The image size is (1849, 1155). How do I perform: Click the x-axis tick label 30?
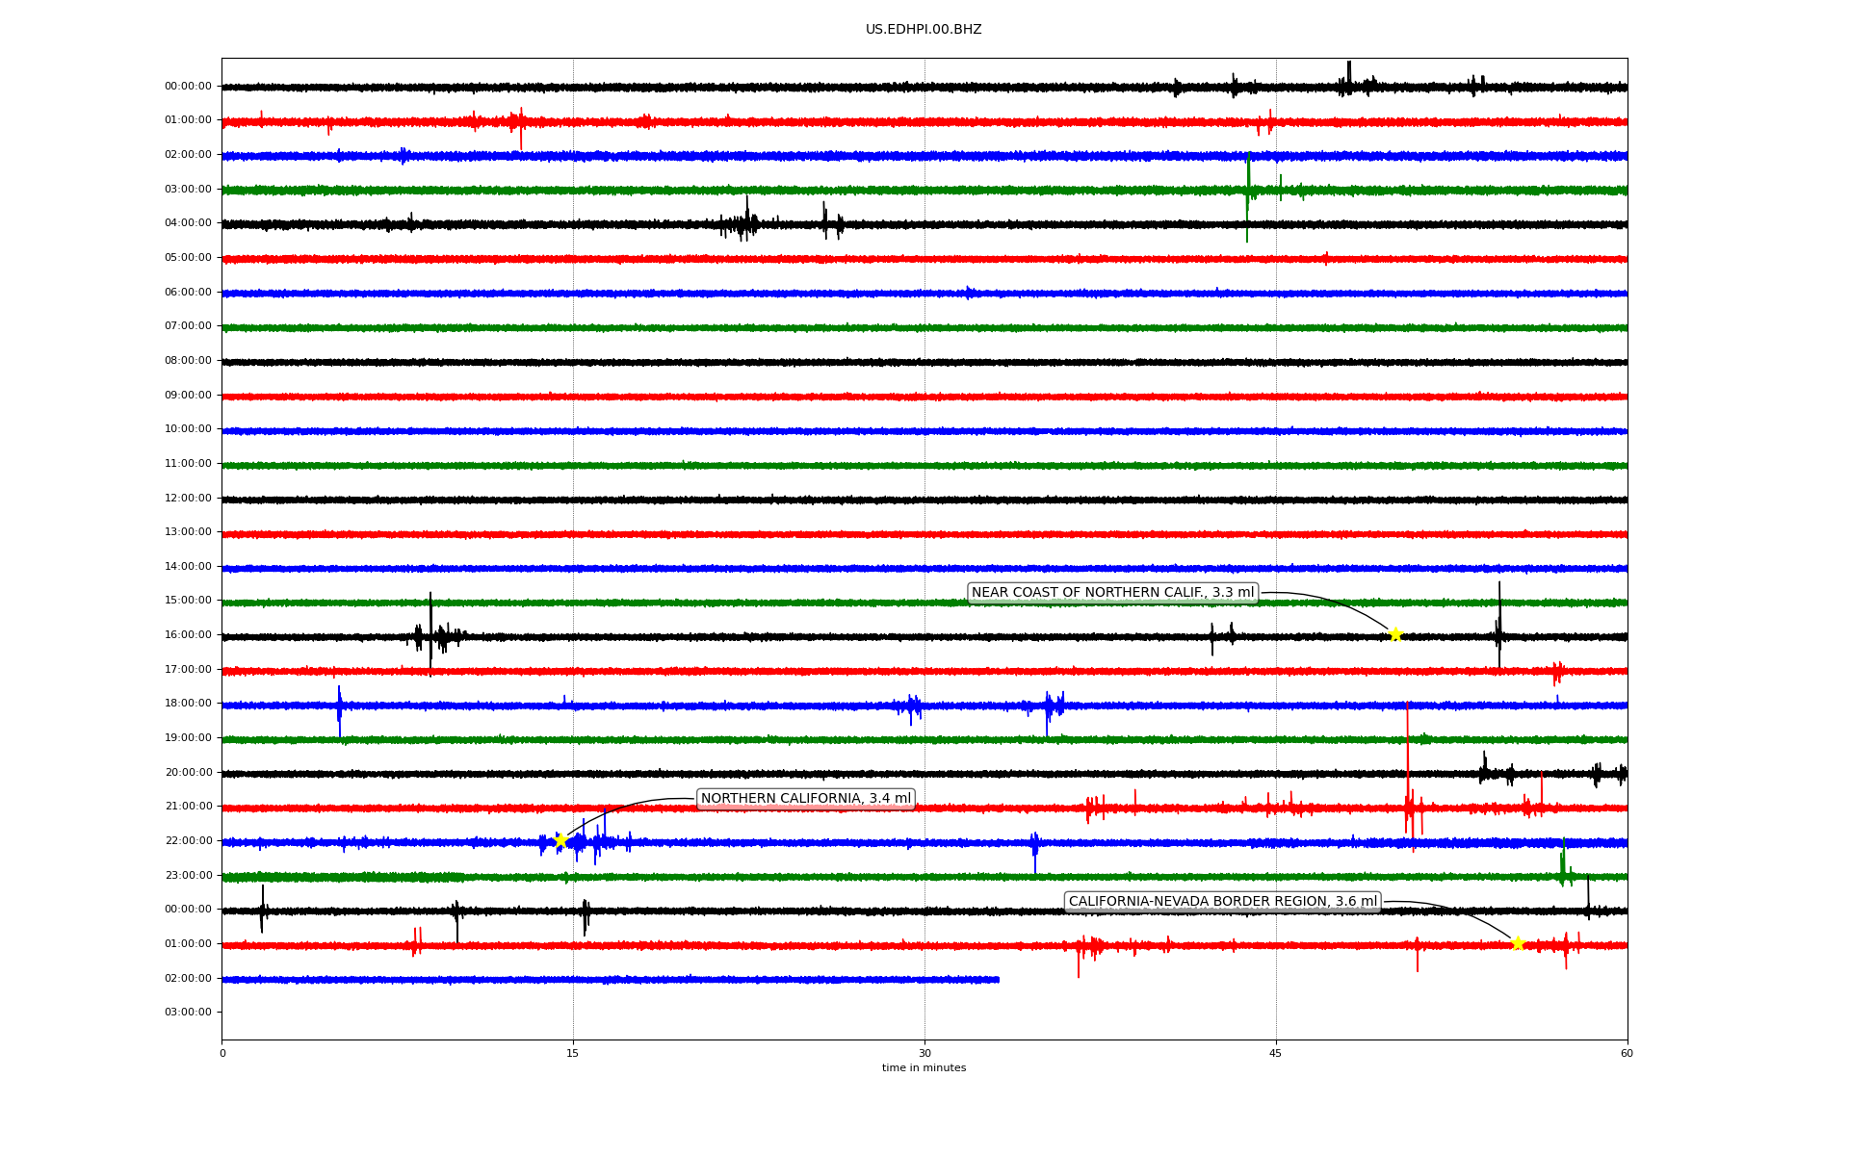[924, 1054]
